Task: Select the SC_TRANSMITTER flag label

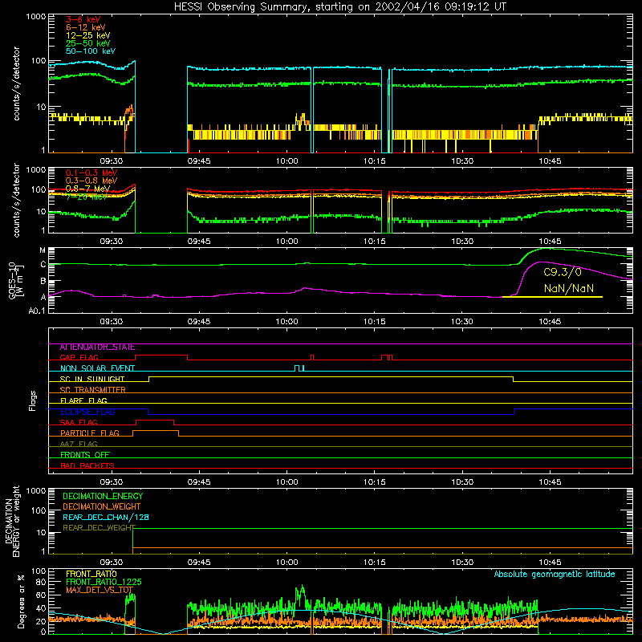Action: click(93, 390)
